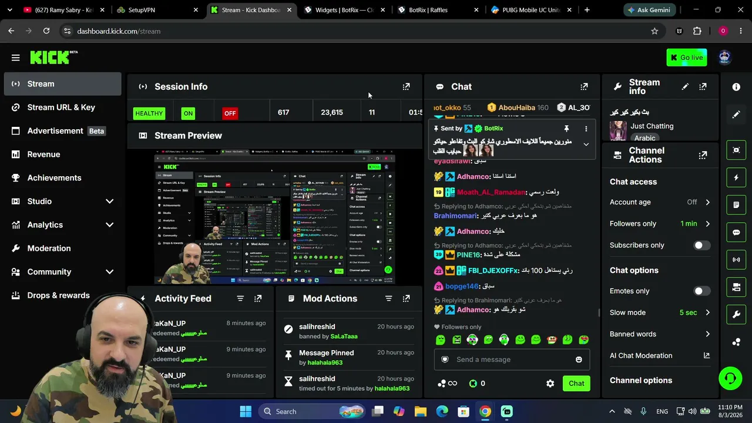Pop out the Session Info panel

pos(406,86)
